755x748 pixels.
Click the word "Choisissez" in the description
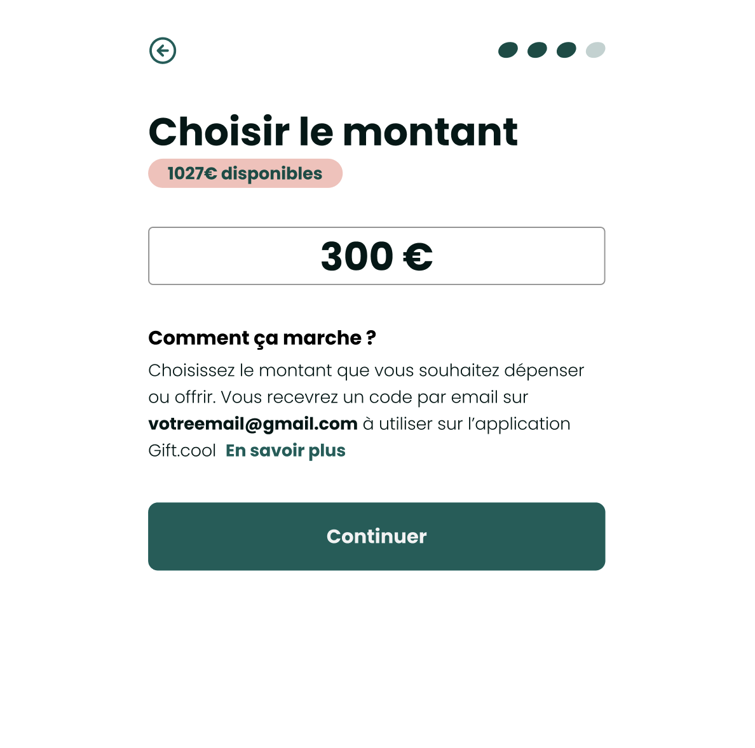pyautogui.click(x=191, y=371)
